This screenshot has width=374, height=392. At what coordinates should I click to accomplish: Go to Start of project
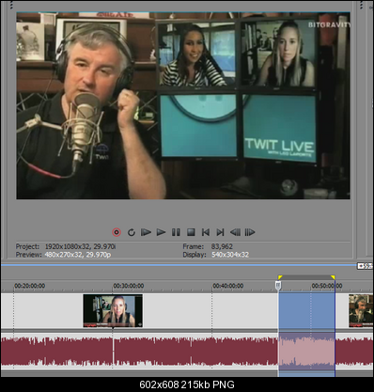(206, 232)
